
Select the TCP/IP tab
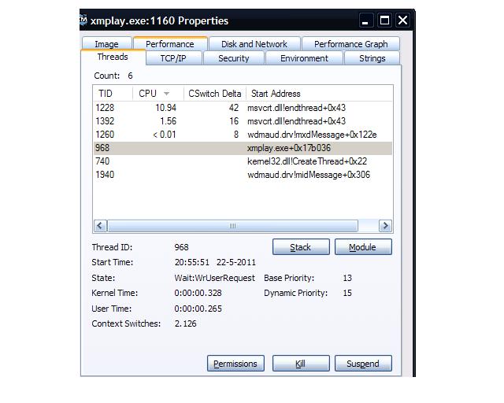(173, 58)
